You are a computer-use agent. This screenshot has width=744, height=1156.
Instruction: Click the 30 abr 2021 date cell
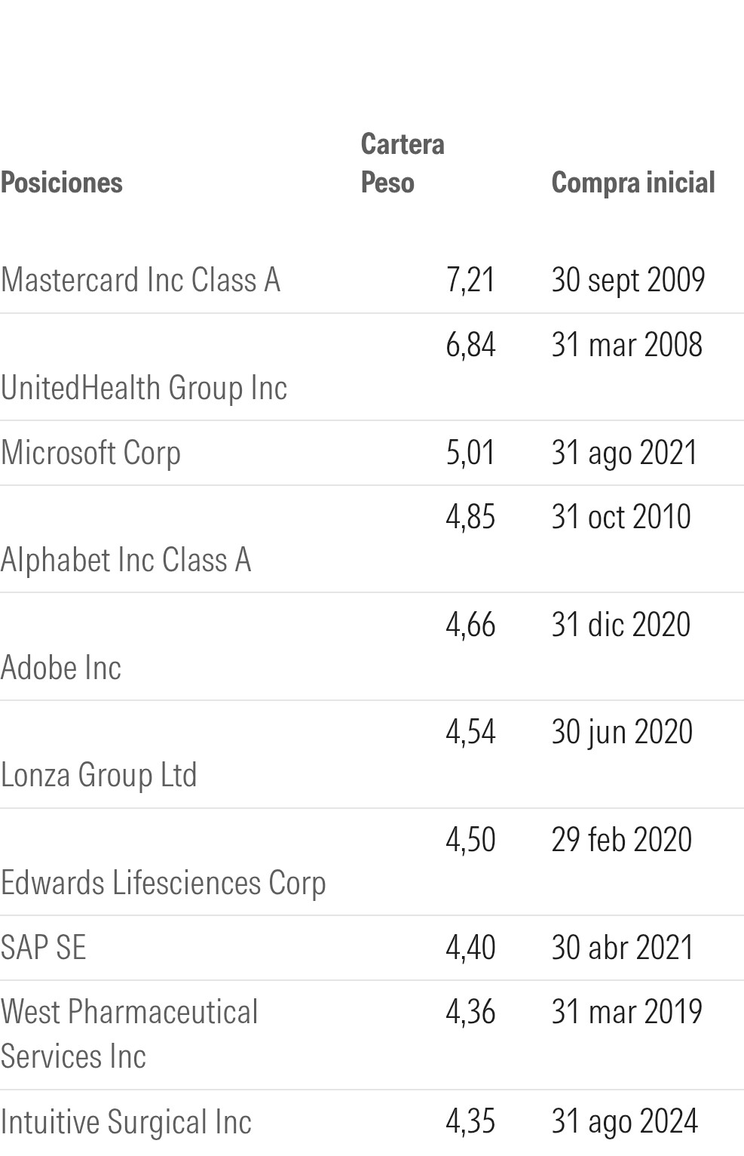click(622, 948)
